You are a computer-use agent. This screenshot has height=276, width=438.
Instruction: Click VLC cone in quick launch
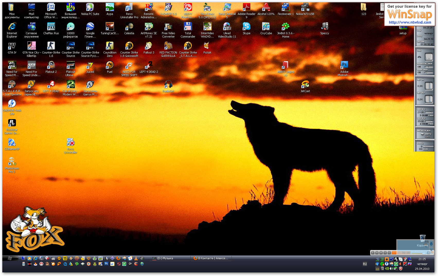click(136, 258)
